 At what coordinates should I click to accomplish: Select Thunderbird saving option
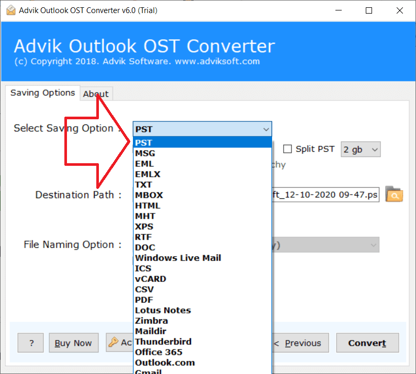pyautogui.click(x=203, y=342)
